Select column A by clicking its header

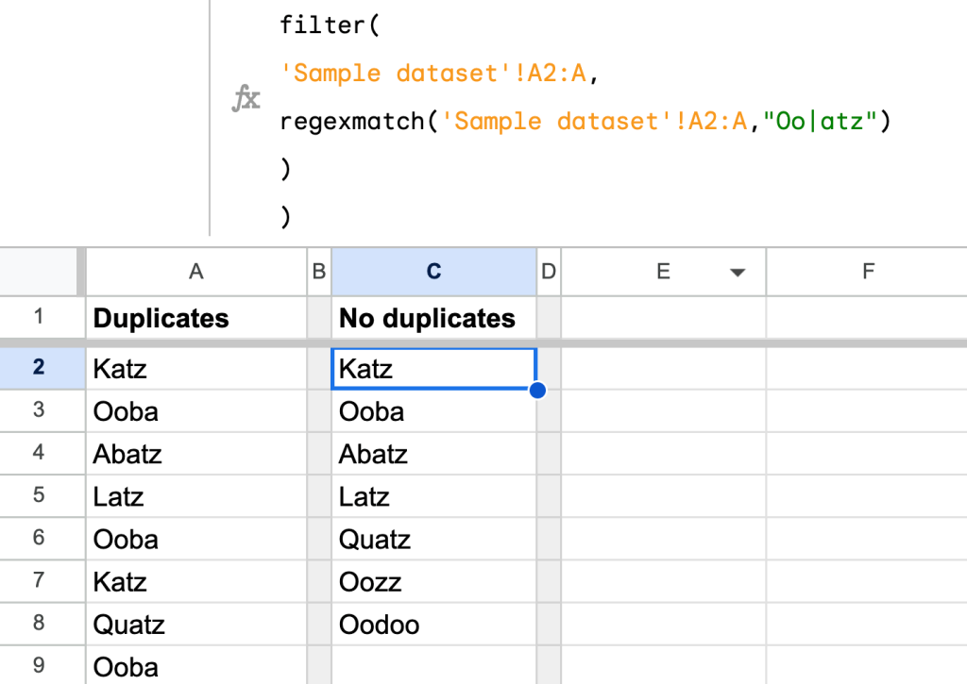tap(195, 272)
